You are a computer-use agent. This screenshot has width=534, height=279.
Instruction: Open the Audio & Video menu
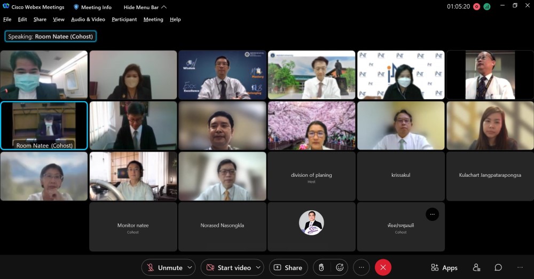[88, 19]
